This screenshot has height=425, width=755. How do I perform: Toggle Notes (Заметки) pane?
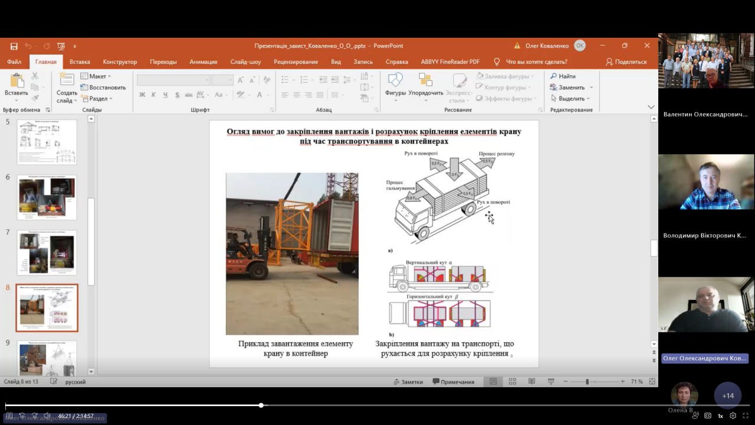pos(408,382)
